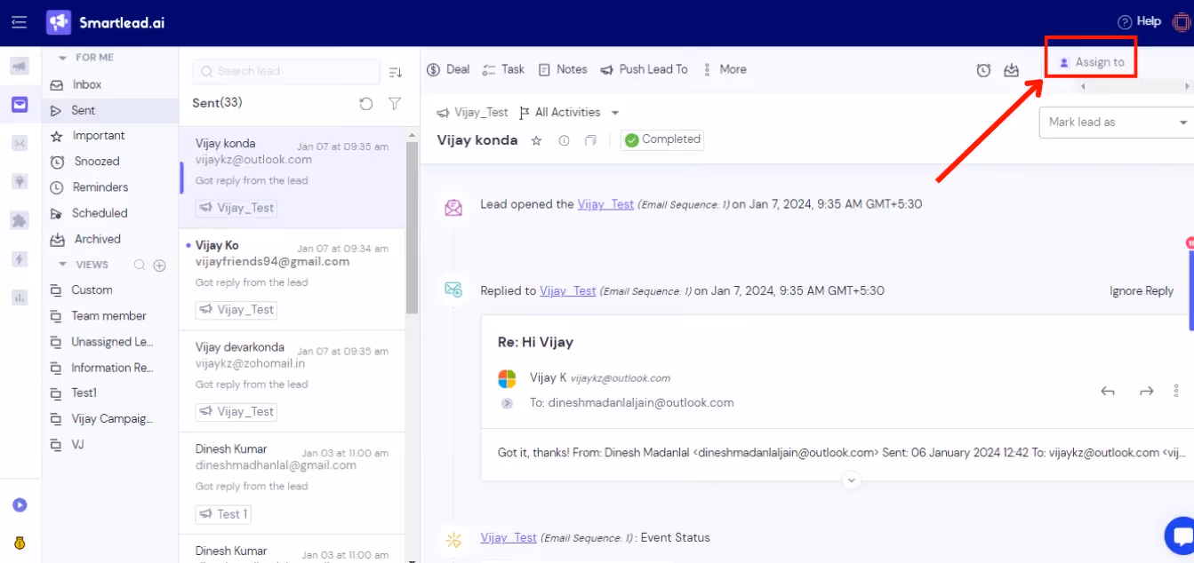Click Push Lead To
This screenshot has width=1194, height=563.
tap(644, 69)
